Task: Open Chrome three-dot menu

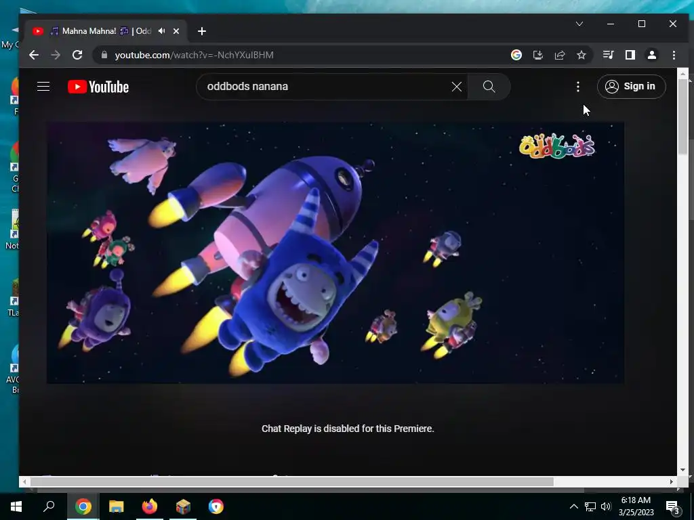Action: pyautogui.click(x=674, y=55)
